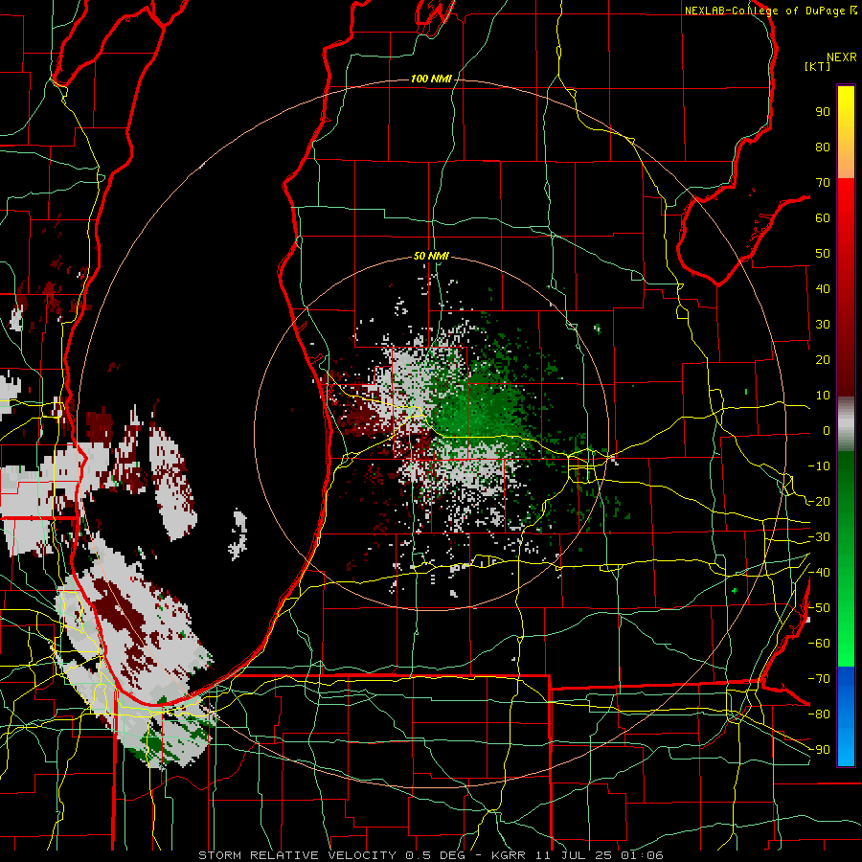Click the STORM RELATIVE VELOCITY caption at bottom
Image resolution: width=862 pixels, height=862 pixels.
[x=430, y=855]
